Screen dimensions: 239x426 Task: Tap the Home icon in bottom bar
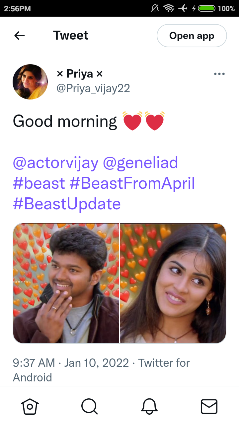pyautogui.click(x=30, y=406)
